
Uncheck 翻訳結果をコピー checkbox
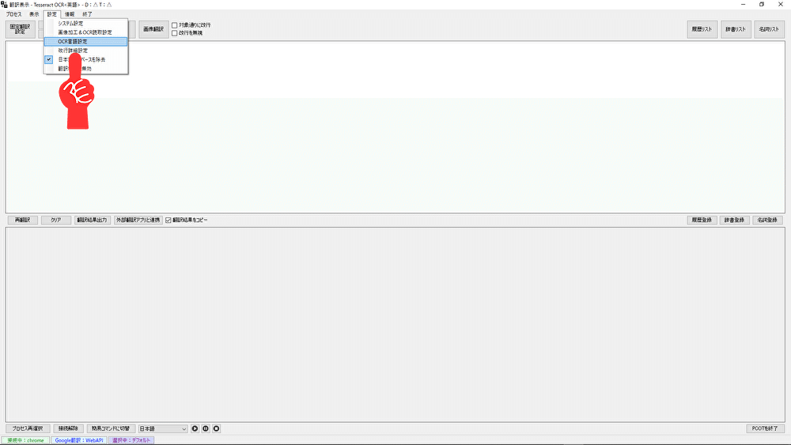point(168,221)
